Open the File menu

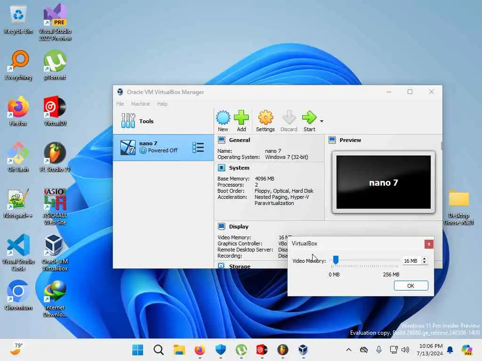click(120, 104)
